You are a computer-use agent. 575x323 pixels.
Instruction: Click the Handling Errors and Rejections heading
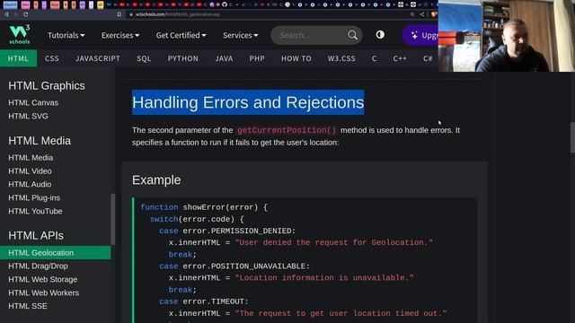coord(248,102)
